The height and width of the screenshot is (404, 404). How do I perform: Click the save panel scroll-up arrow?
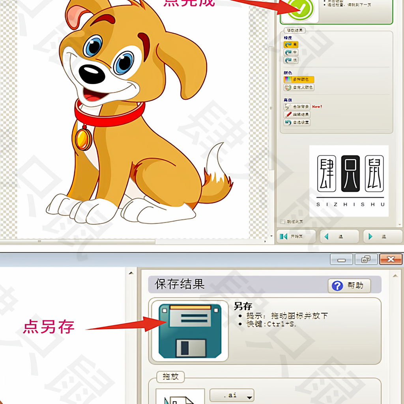tap(395, 276)
